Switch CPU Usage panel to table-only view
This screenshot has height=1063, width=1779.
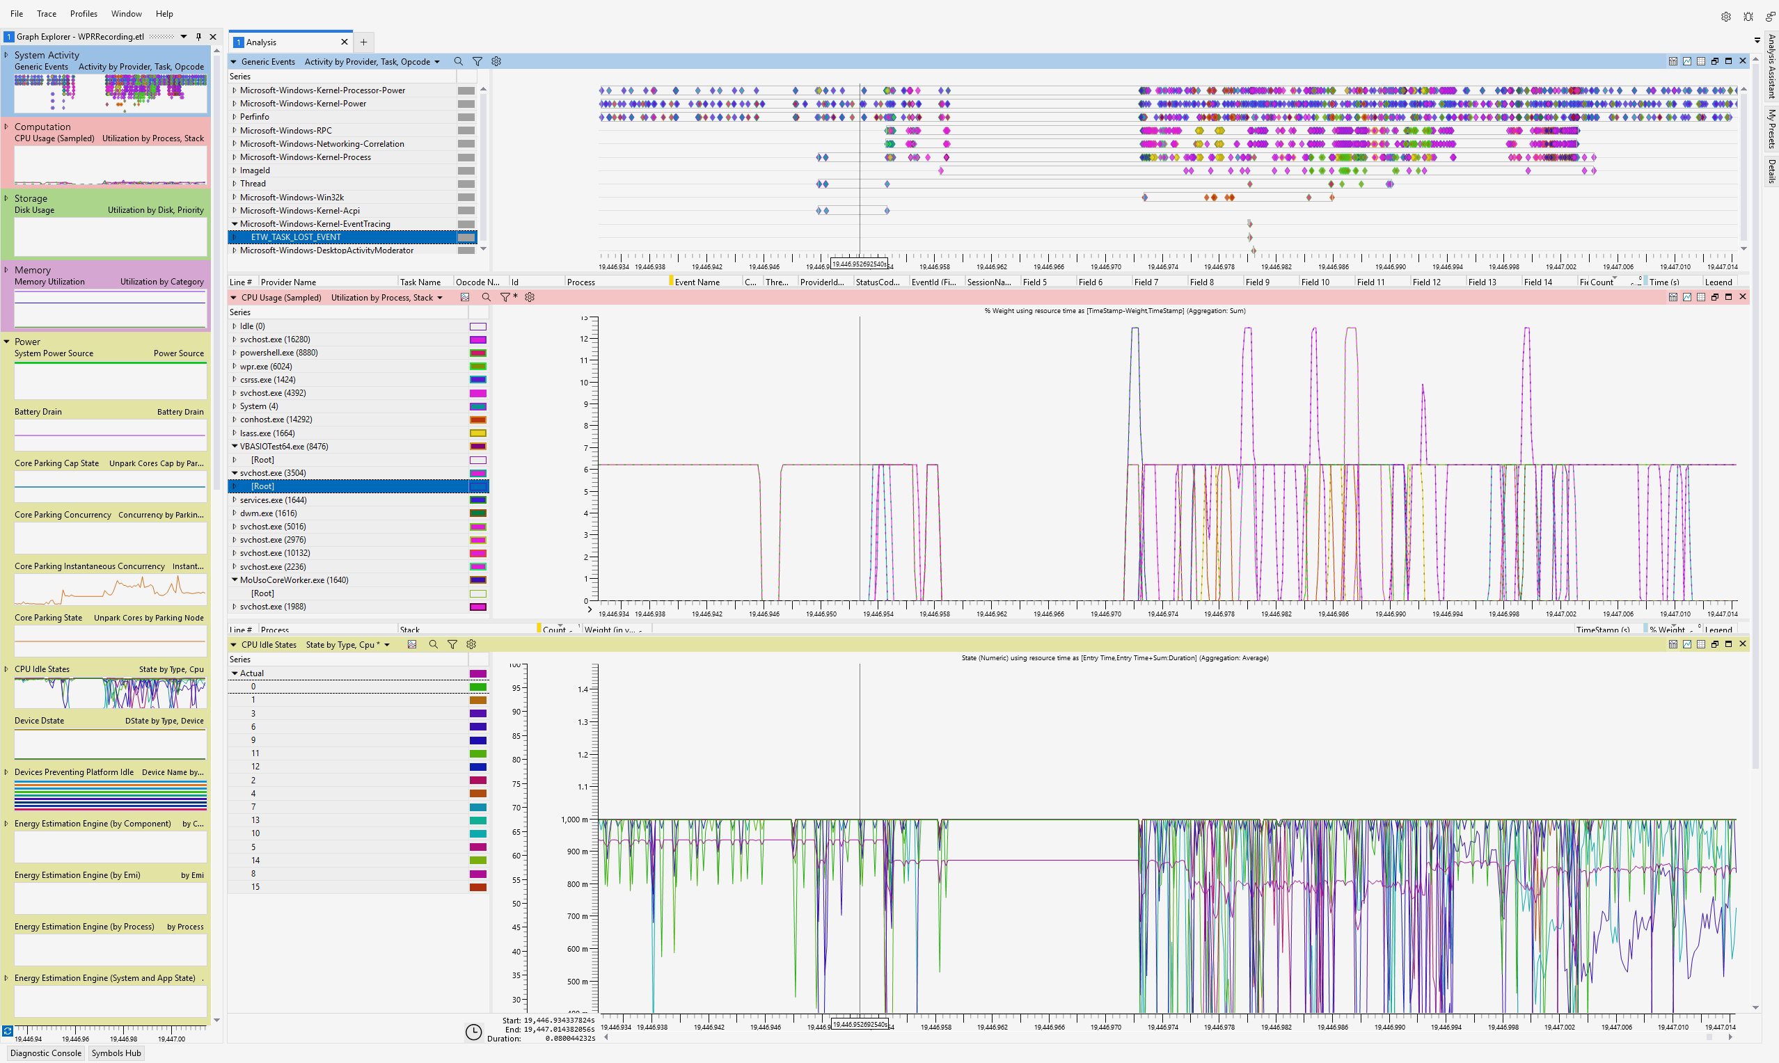[x=1701, y=297]
